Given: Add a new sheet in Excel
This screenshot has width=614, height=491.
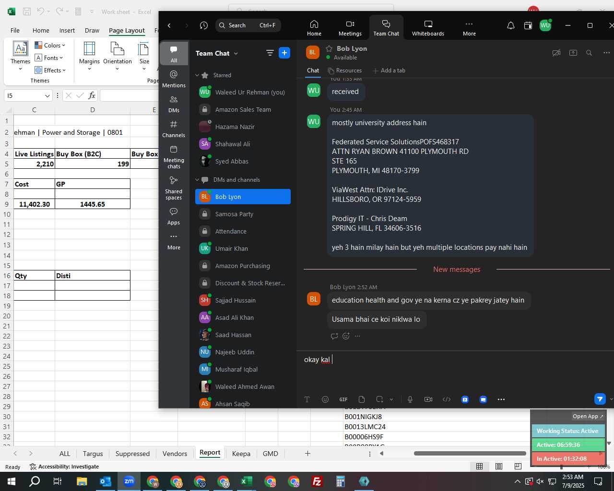Looking at the screenshot, I should click(307, 453).
